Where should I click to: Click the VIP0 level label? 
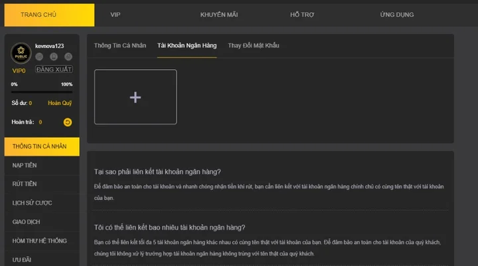coord(19,71)
